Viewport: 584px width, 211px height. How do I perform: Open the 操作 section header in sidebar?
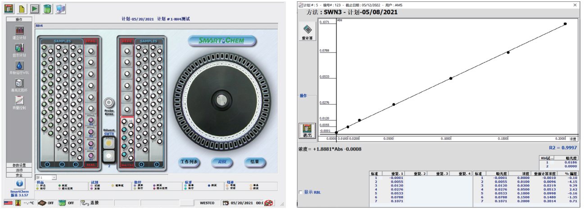click(x=19, y=19)
